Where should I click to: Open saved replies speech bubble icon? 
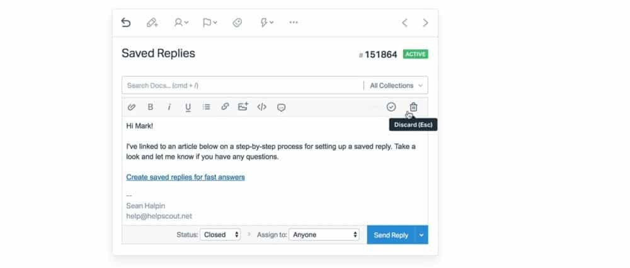click(281, 107)
